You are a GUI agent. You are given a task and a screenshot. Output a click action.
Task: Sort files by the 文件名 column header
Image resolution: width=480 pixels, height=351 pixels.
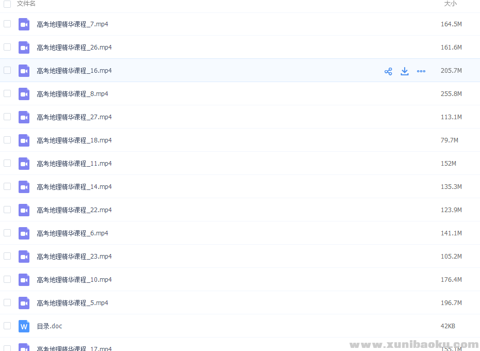click(x=26, y=4)
